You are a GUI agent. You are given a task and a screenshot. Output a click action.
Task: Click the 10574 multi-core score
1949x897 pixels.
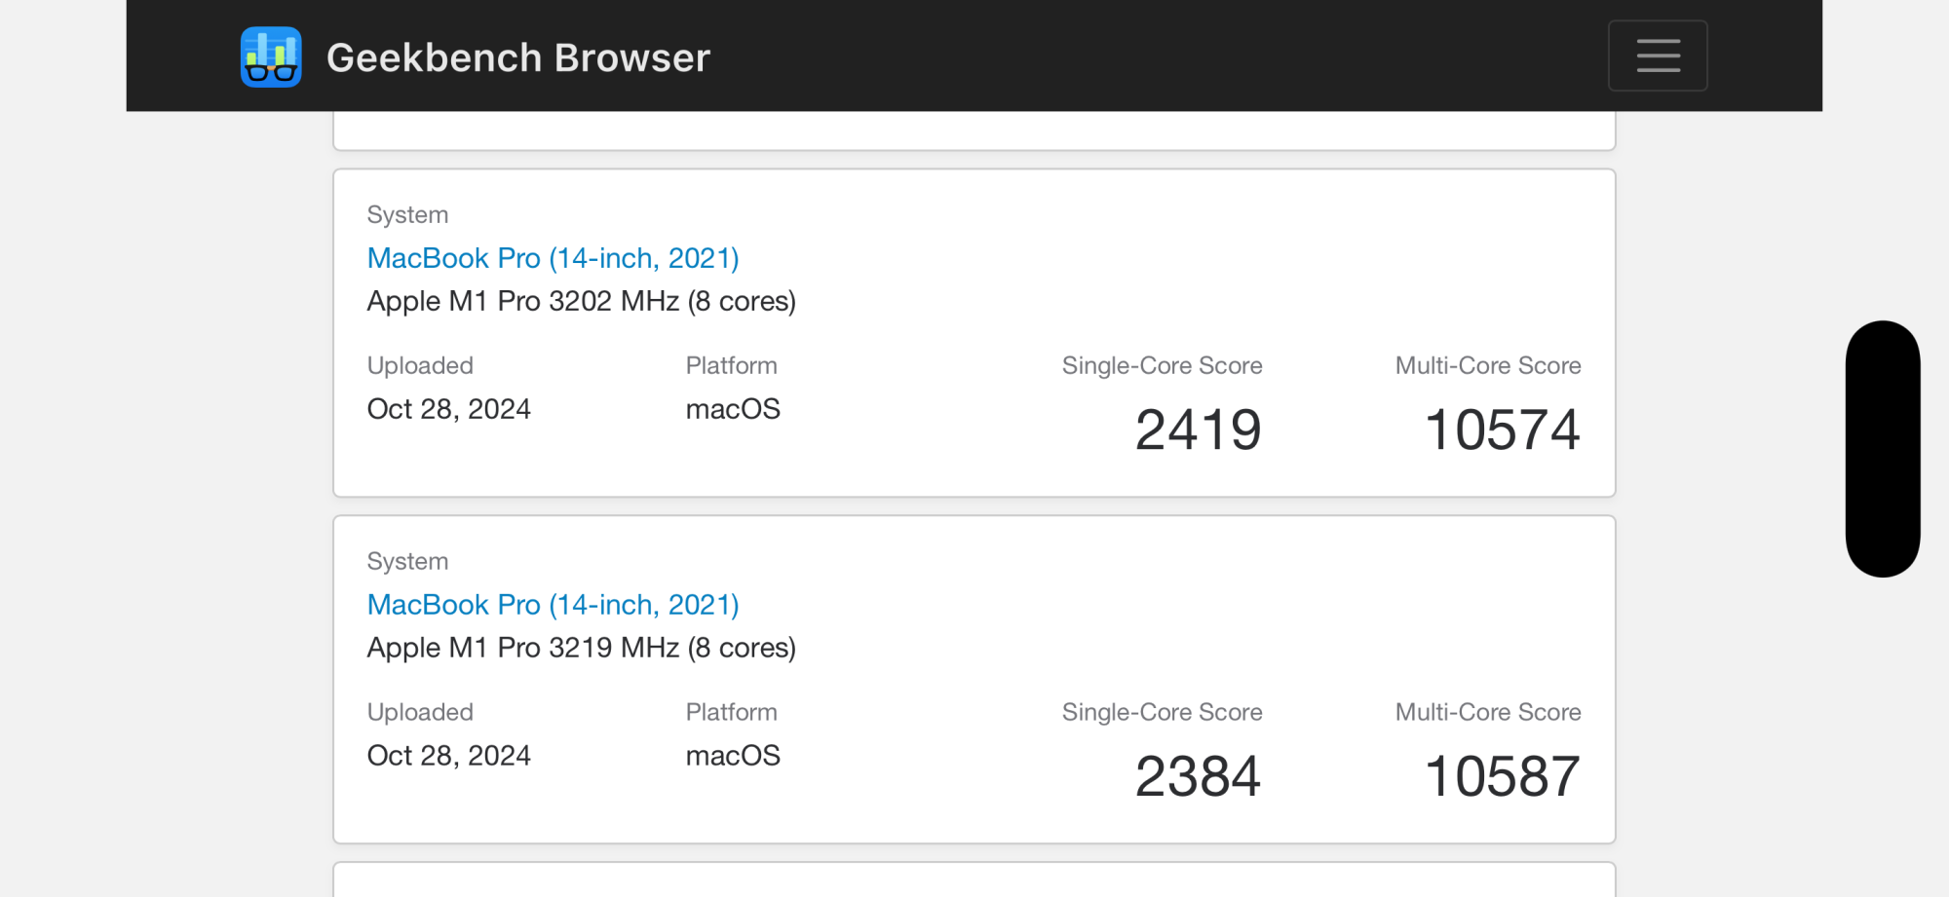[1502, 430]
